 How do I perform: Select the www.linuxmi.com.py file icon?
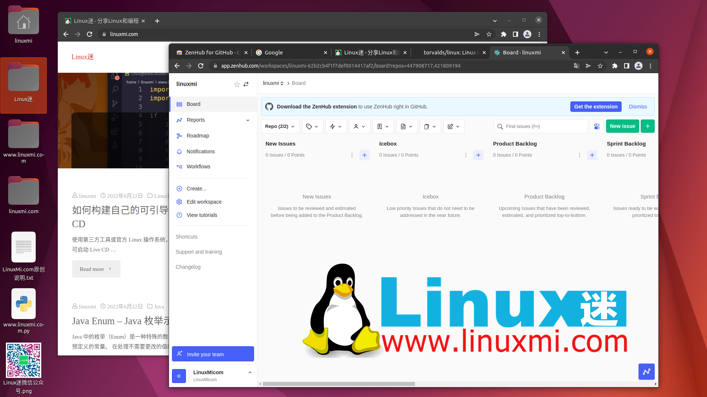pos(24,311)
